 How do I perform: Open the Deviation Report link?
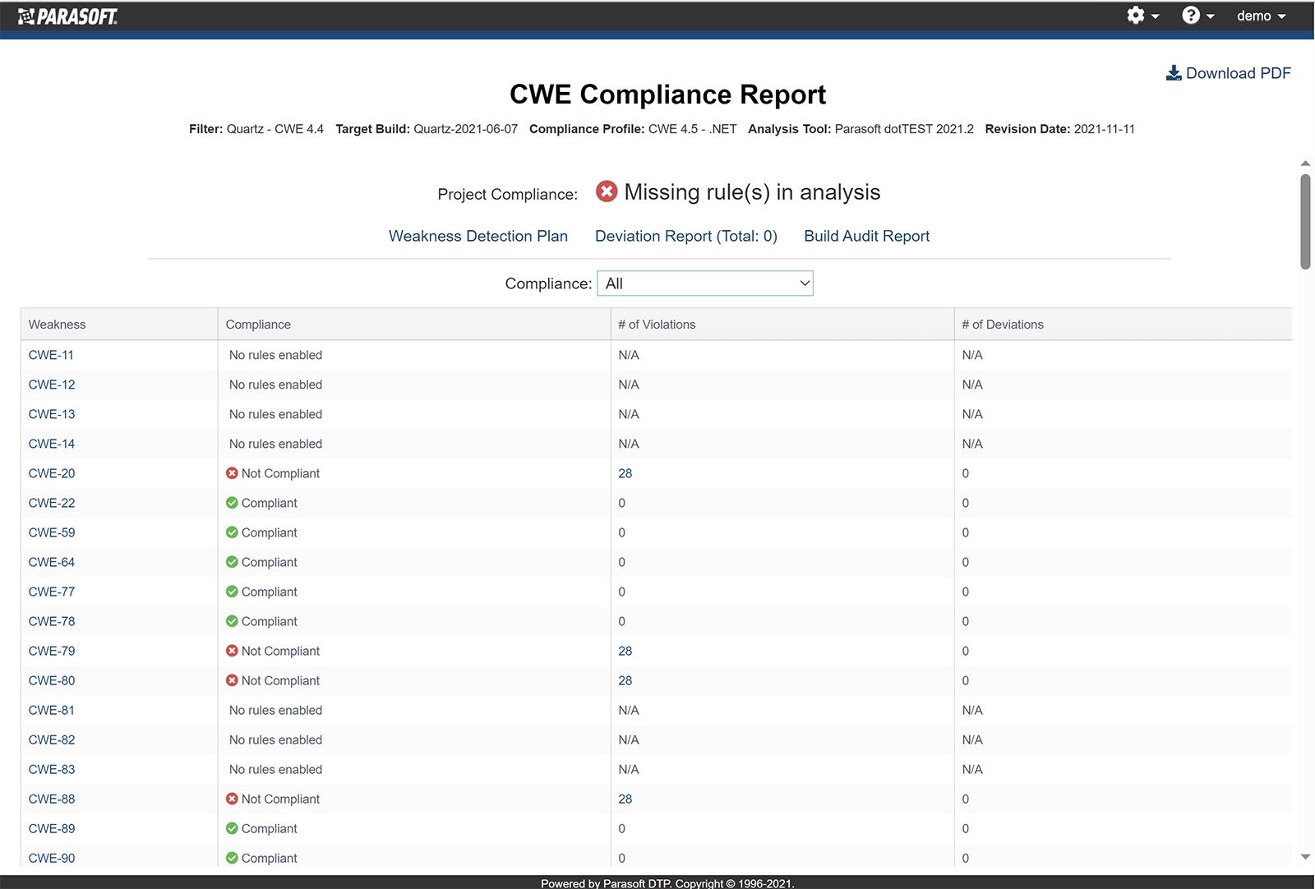685,236
